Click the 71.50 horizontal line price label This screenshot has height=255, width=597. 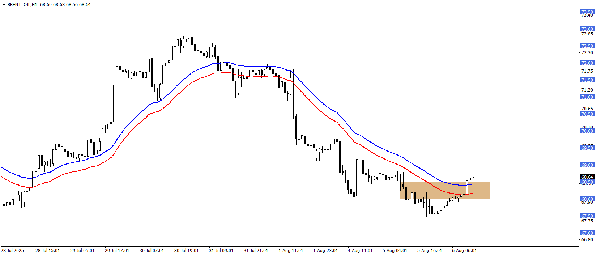(587, 80)
